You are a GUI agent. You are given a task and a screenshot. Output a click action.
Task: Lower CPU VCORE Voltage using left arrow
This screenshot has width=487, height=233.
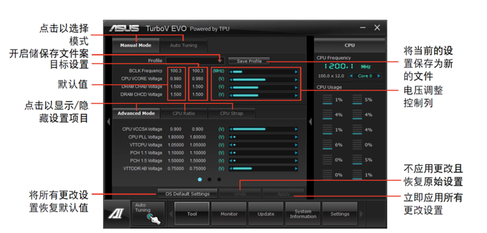click(x=231, y=80)
